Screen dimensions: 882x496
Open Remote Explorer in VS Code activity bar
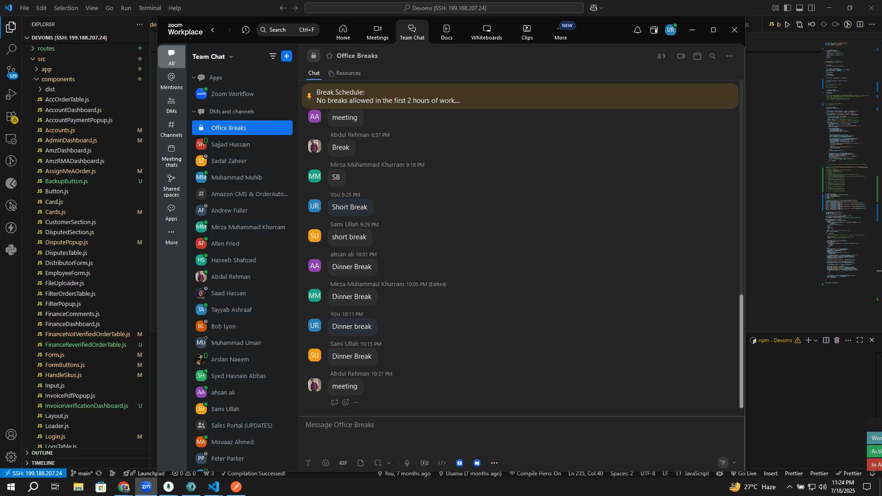11,139
